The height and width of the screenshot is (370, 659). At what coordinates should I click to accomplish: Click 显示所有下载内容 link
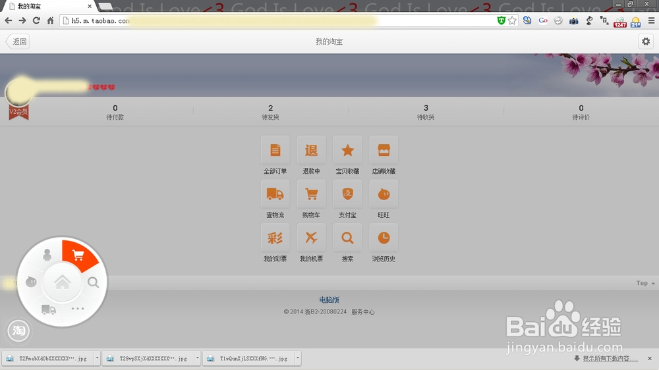pyautogui.click(x=610, y=358)
